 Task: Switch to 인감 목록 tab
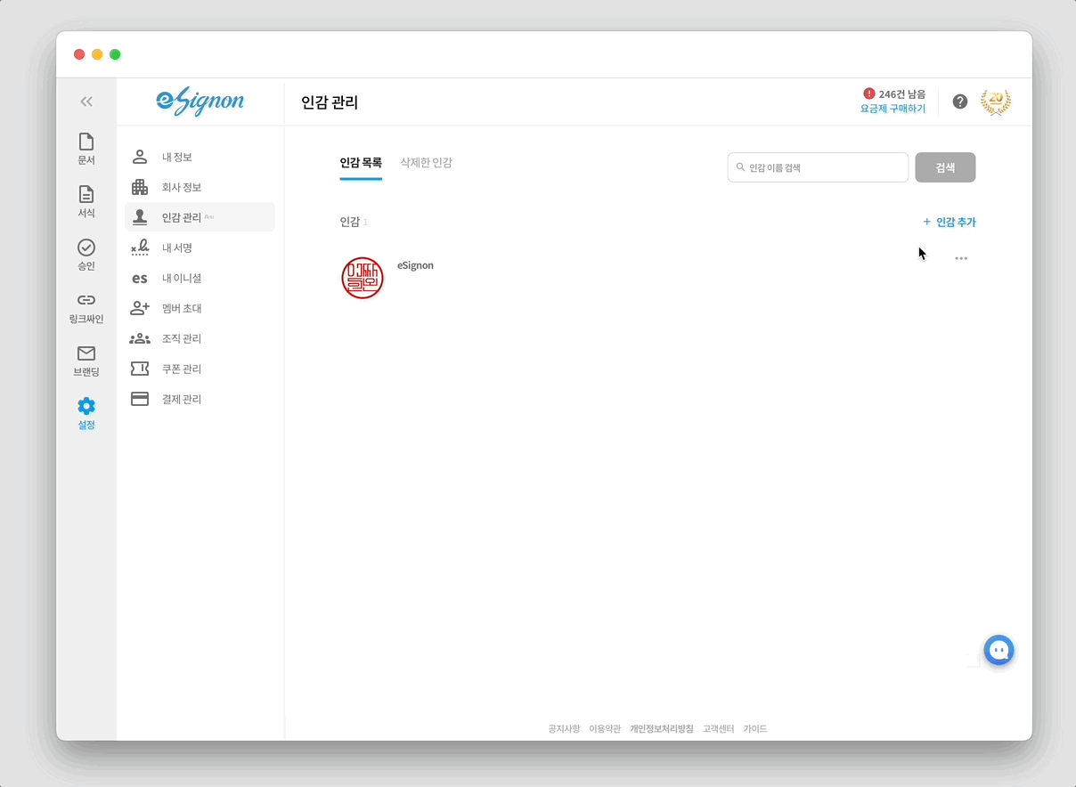tap(361, 163)
